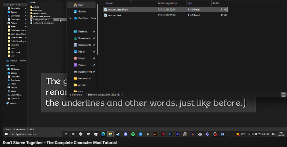Switch to details view icon in status bar
The image size is (287, 147).
(283, 95)
